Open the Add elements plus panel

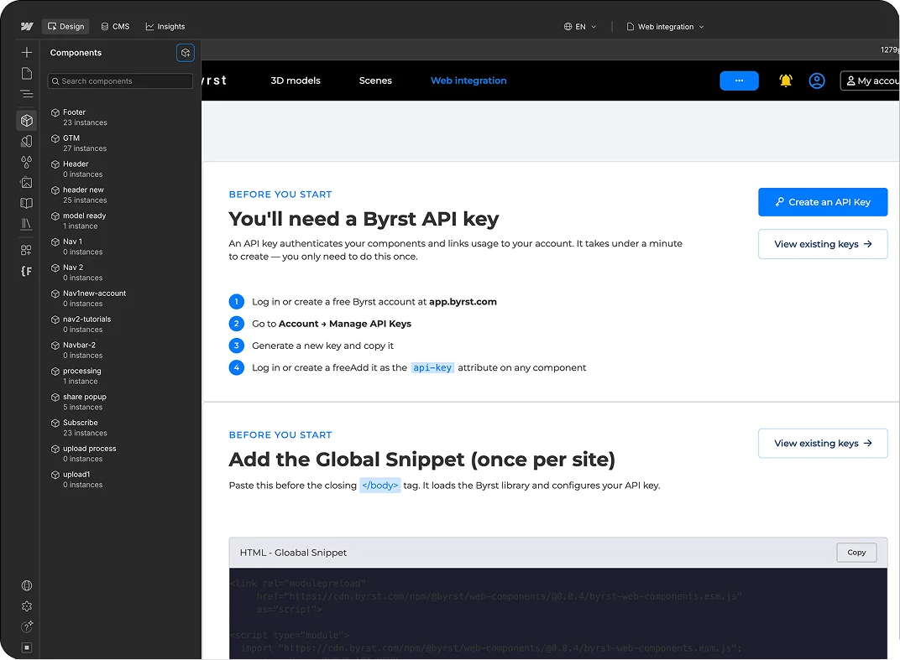pyautogui.click(x=26, y=53)
